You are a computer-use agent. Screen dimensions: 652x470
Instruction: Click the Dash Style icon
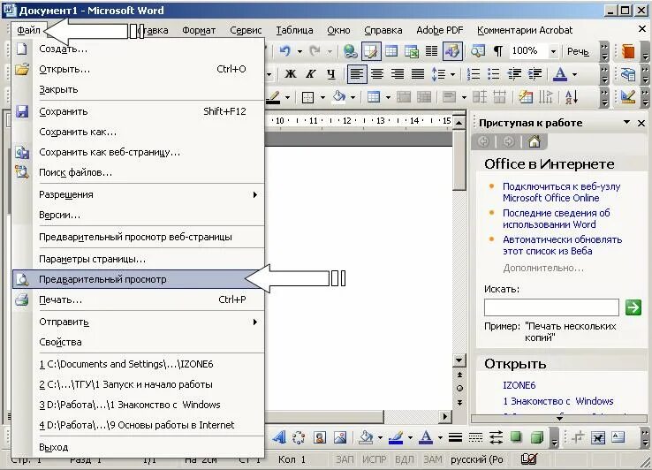point(475,437)
